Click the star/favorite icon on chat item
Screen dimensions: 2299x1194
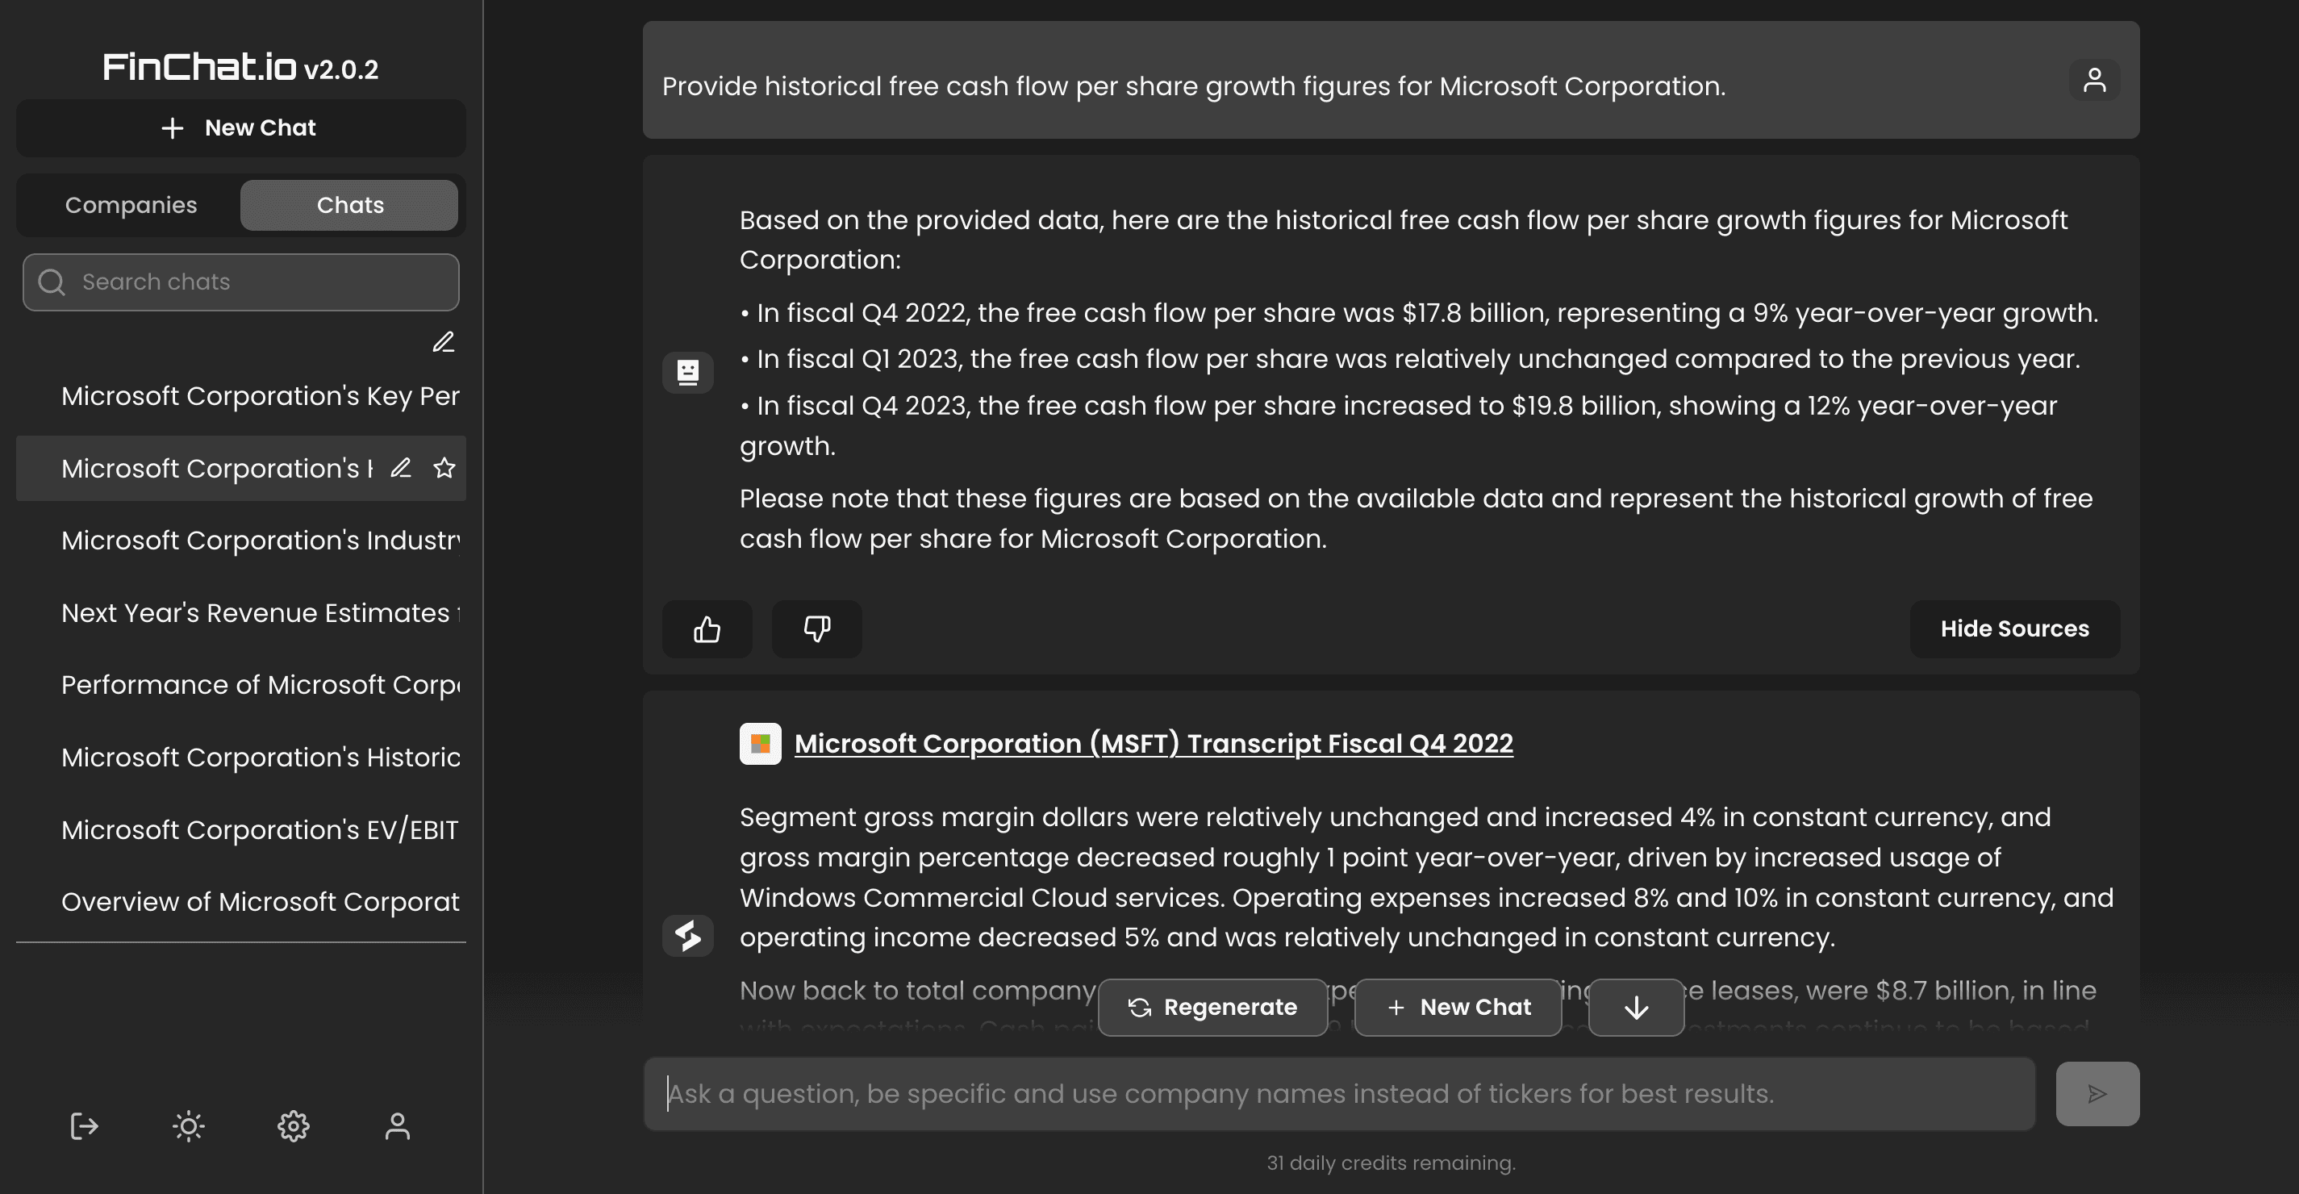click(x=441, y=469)
